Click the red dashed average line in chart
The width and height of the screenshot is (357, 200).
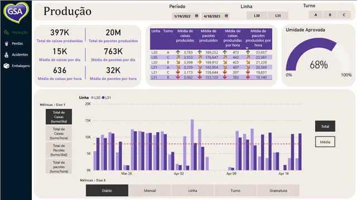[197, 144]
